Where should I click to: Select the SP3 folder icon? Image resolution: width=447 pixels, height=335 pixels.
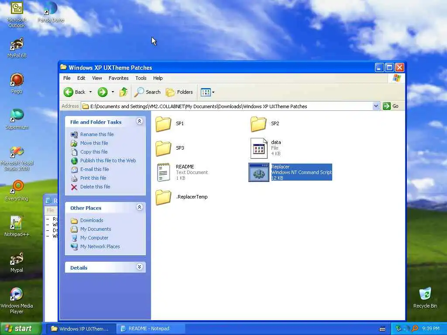(x=163, y=148)
